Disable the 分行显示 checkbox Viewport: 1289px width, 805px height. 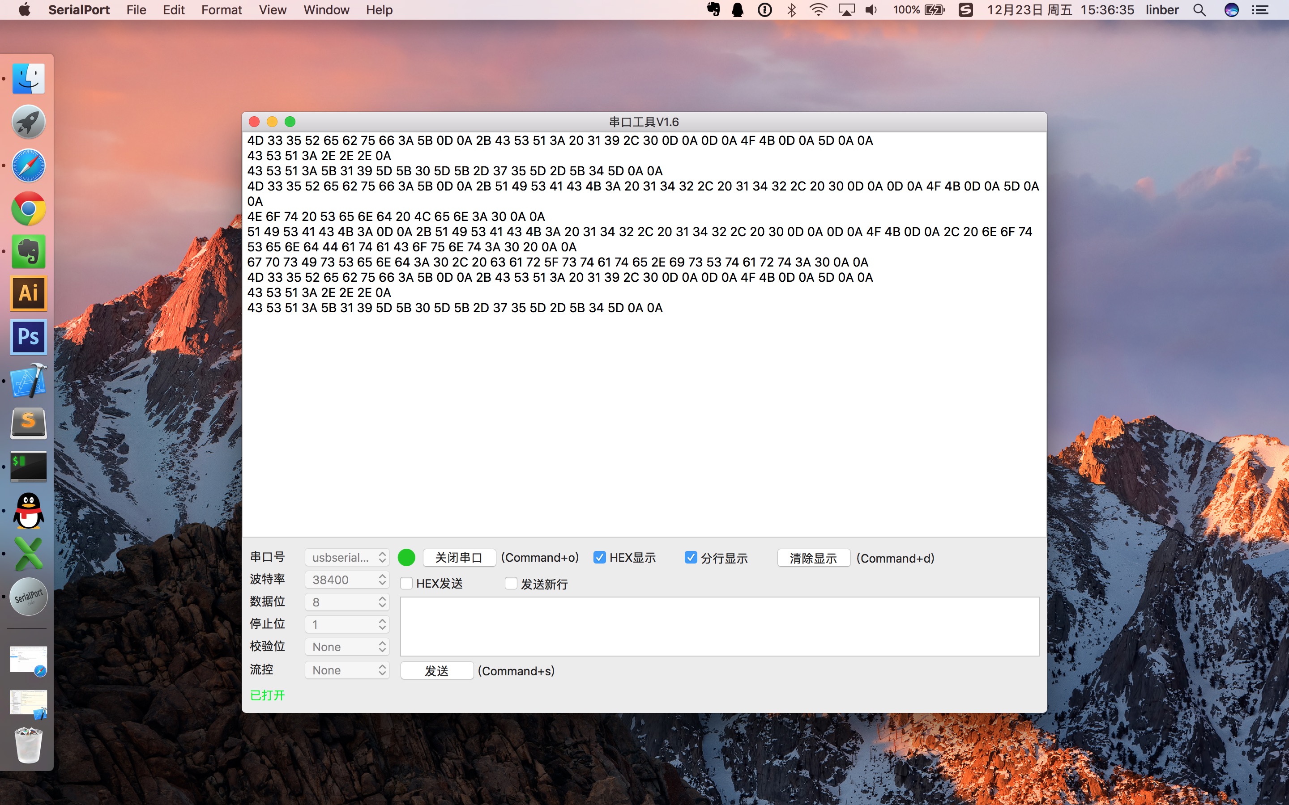[x=691, y=557]
